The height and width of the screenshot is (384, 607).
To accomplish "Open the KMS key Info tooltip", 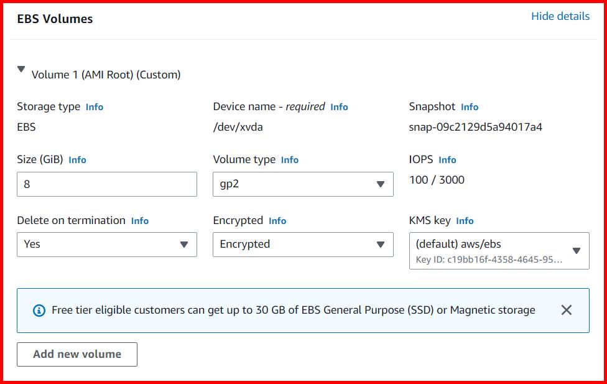I will [x=465, y=221].
